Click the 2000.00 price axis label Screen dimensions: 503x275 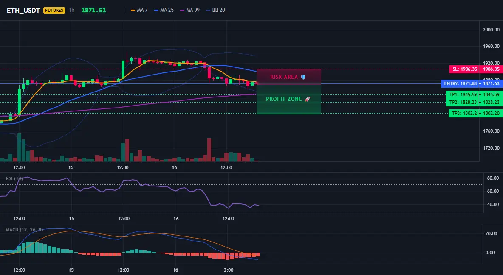(x=491, y=30)
